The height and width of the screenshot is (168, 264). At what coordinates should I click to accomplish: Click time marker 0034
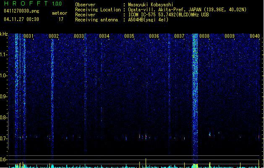(104, 36)
